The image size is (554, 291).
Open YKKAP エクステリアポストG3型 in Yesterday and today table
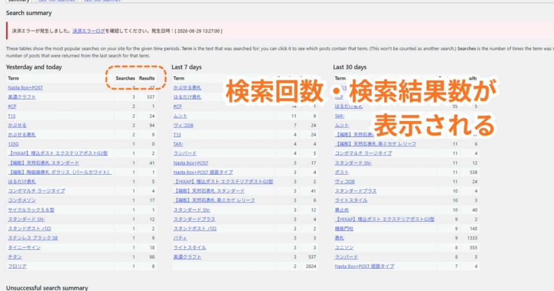[x=57, y=153]
